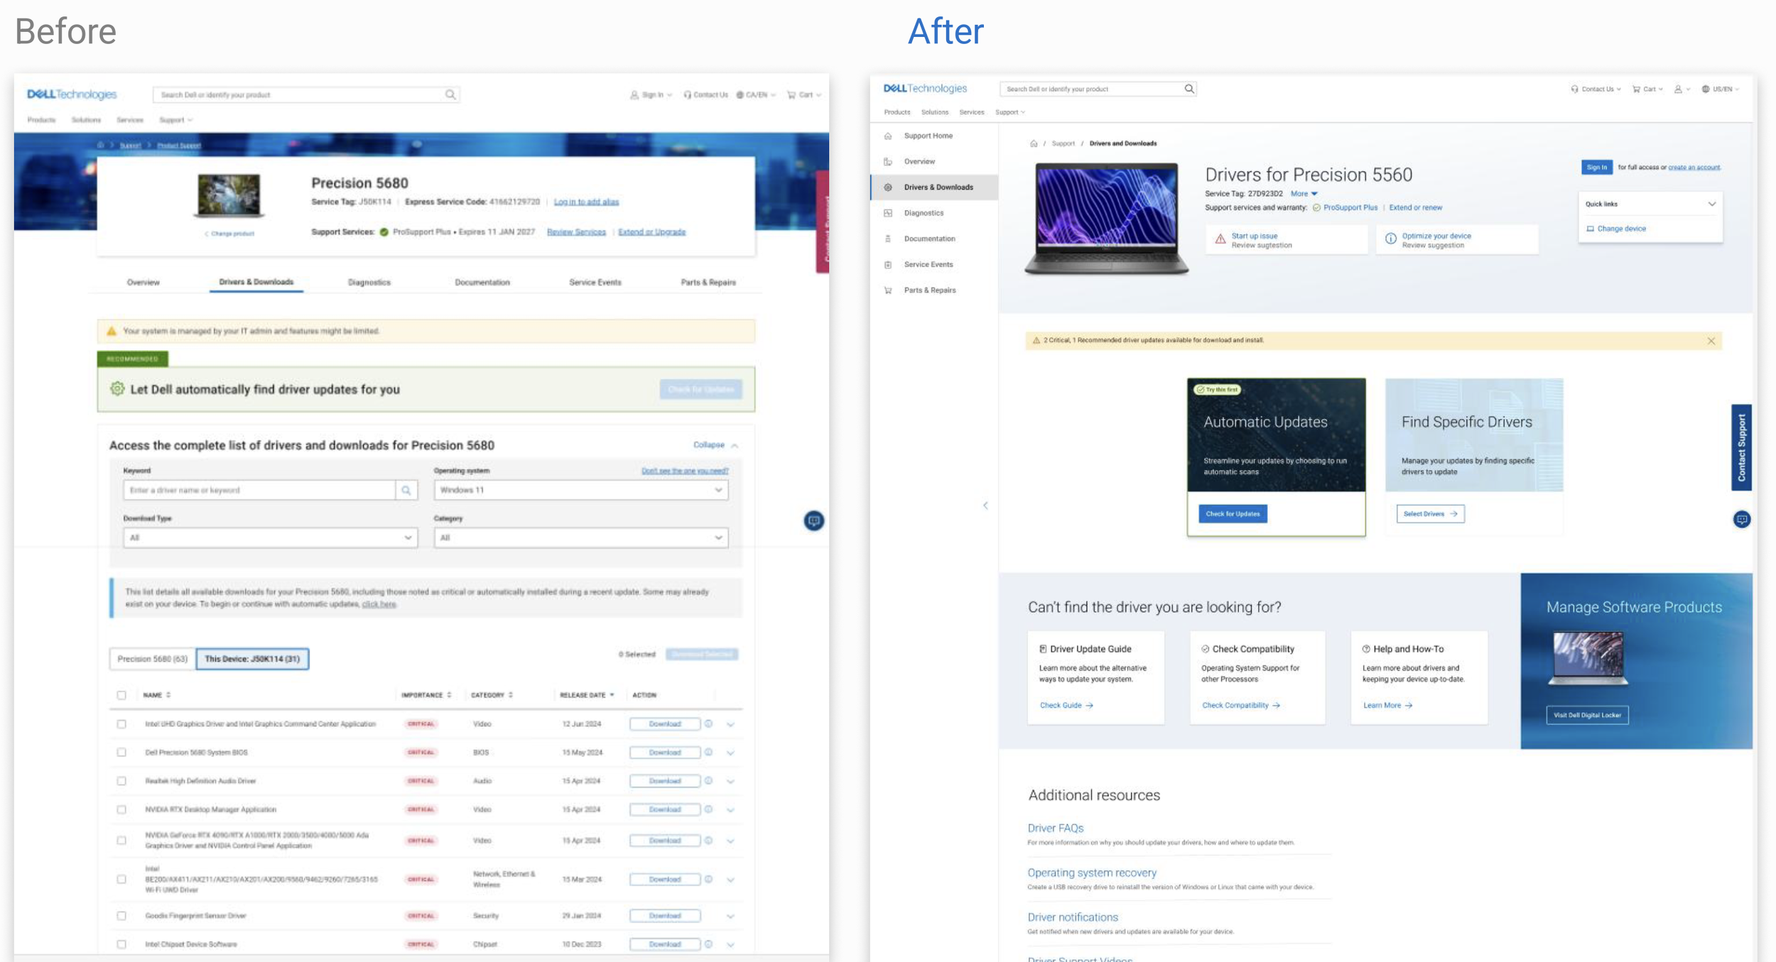Open info icon for NVIDIA RTX Desktop Manager Application
Viewport: 1776px width, 962px height.
[x=708, y=809]
